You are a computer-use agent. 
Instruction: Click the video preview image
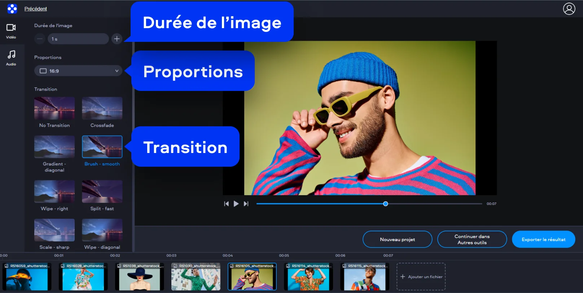360,118
